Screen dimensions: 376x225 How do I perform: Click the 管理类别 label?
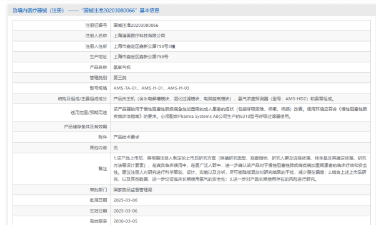pyautogui.click(x=98, y=78)
